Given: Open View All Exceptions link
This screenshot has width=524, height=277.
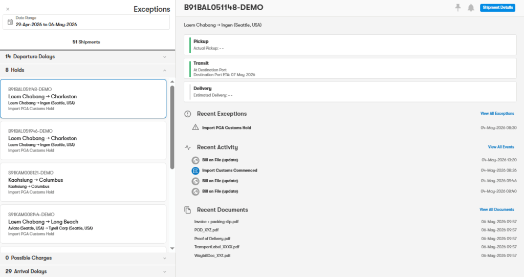Looking at the screenshot, I should 497,113.
